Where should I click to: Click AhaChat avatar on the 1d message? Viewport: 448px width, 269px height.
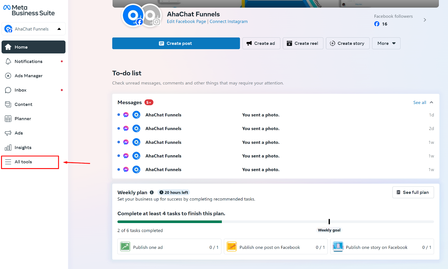[136, 115]
